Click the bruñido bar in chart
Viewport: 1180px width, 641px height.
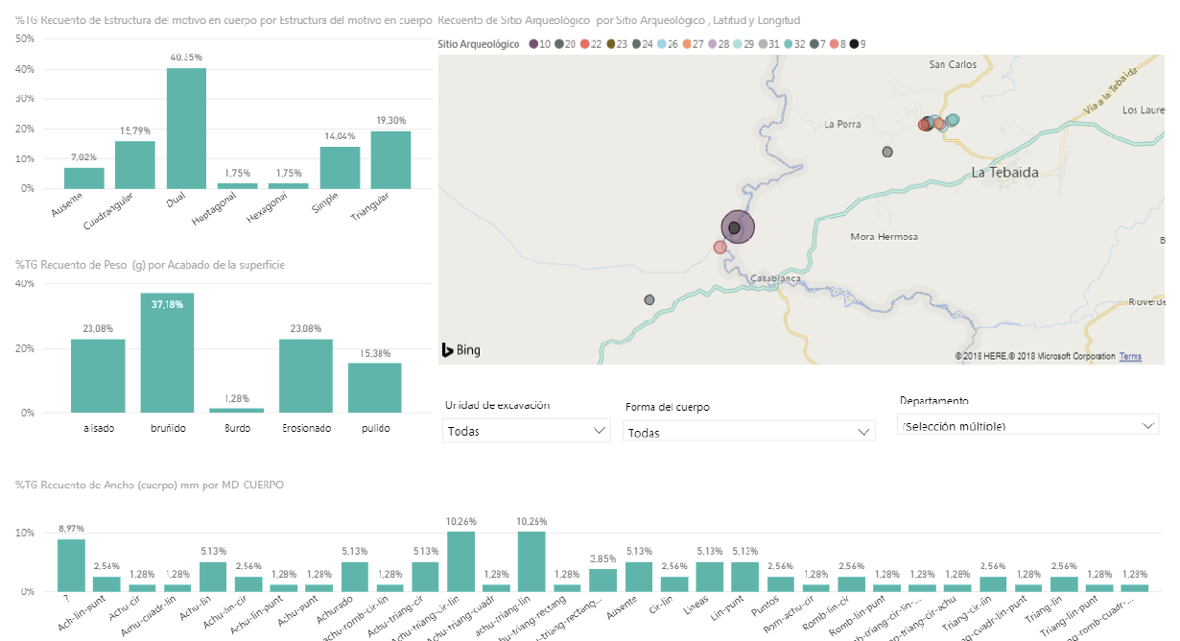[x=167, y=352]
